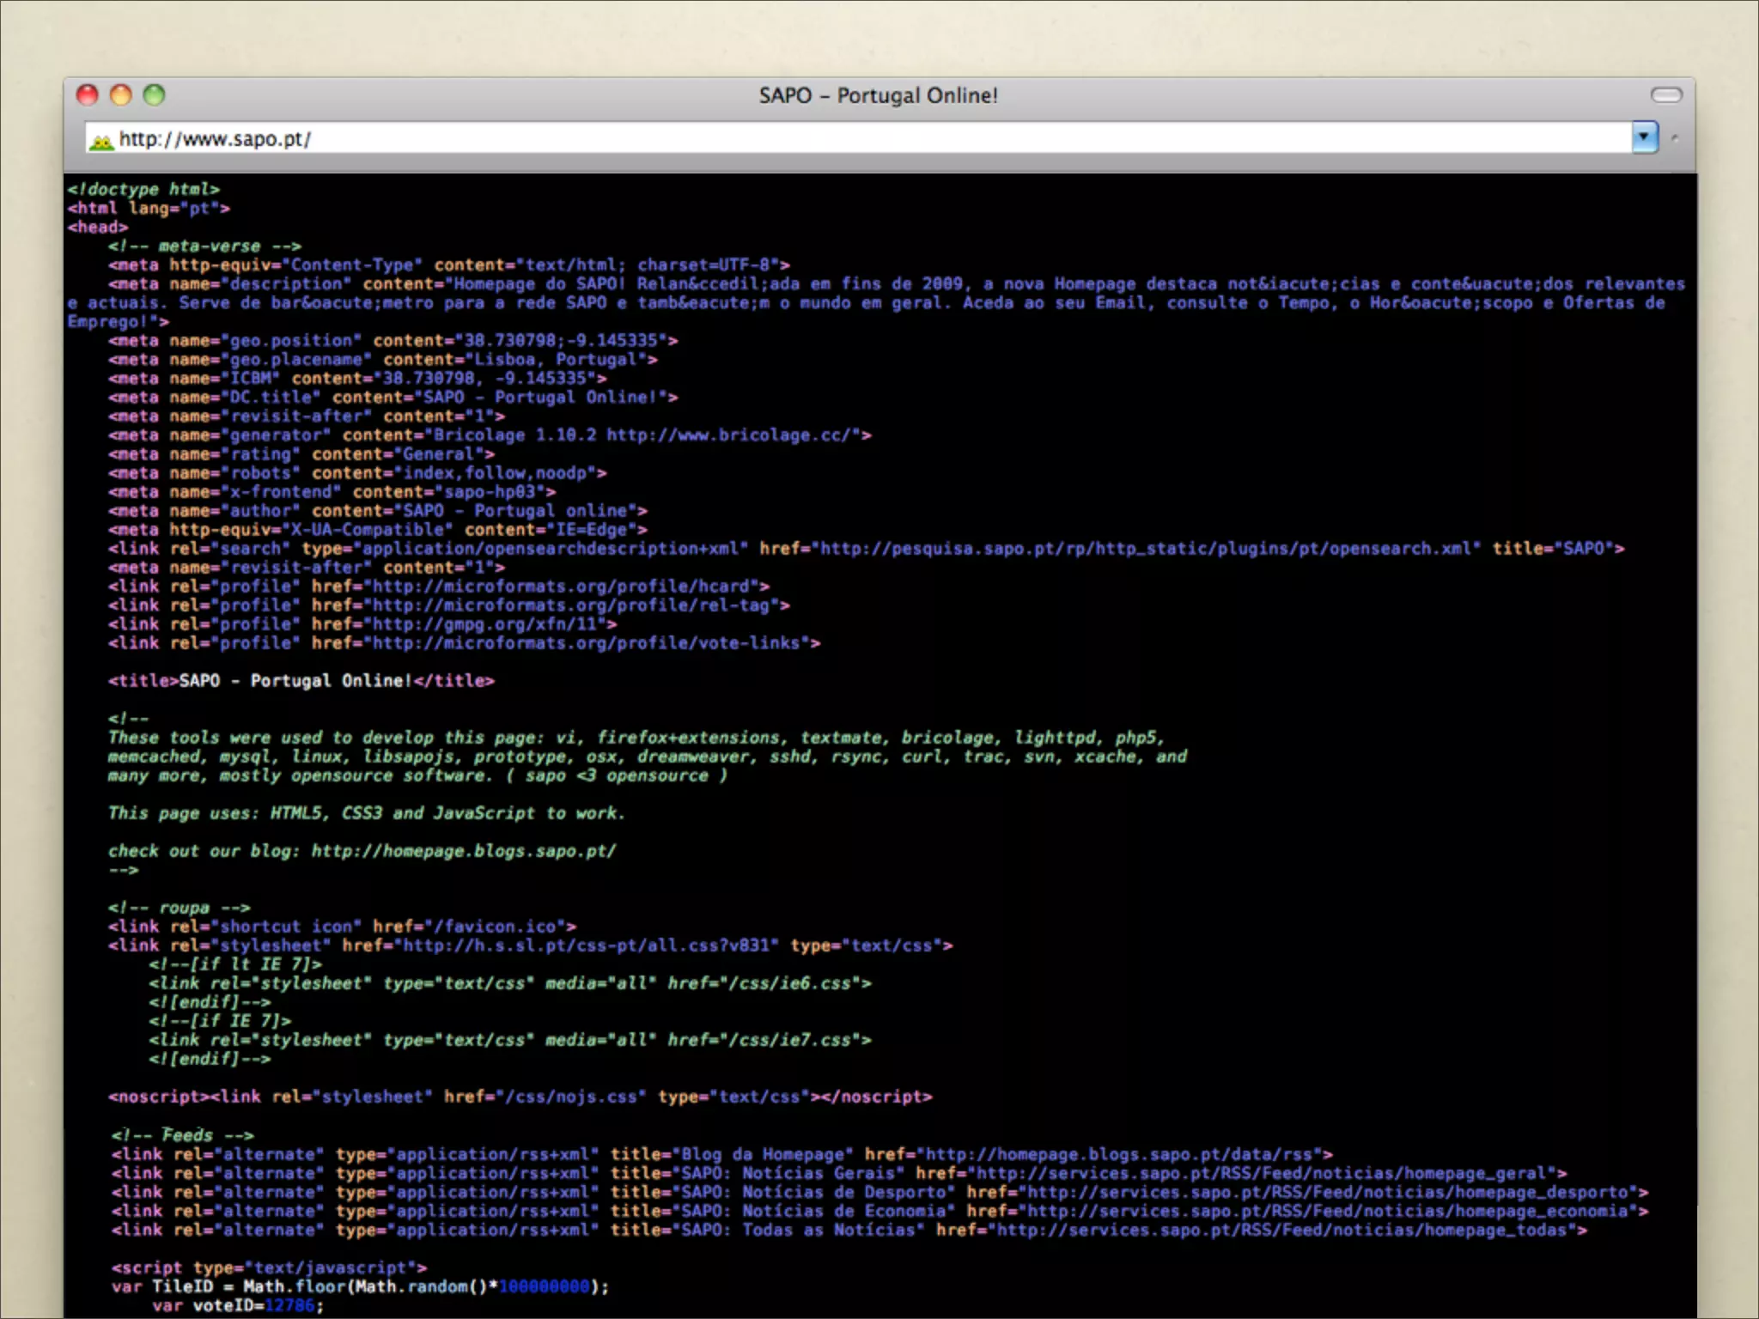Zoom the window with the green button
This screenshot has width=1759, height=1319.
pos(154,95)
